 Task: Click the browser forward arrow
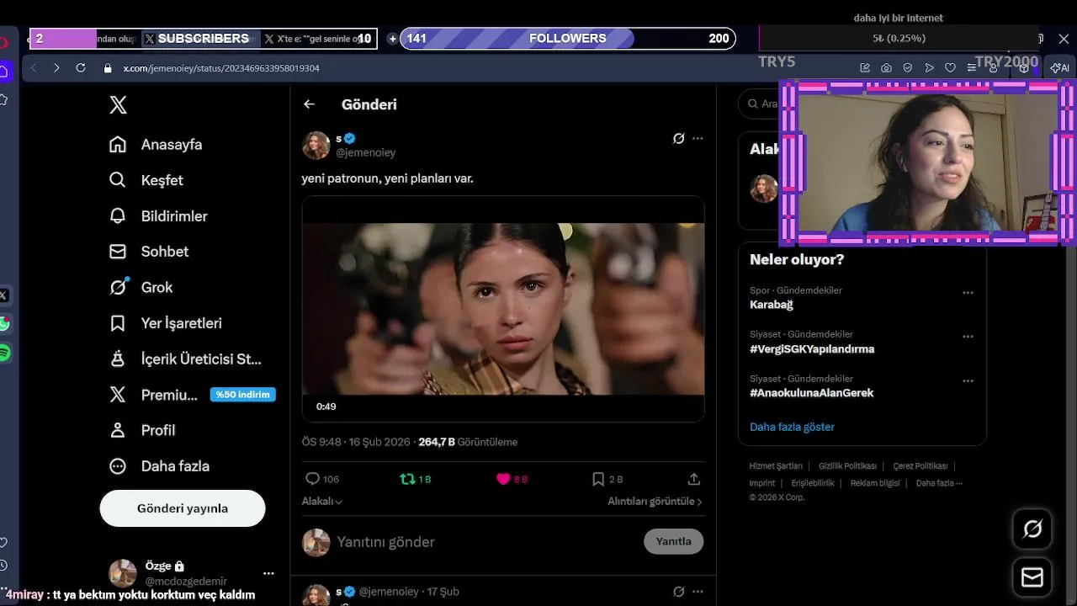tap(56, 68)
